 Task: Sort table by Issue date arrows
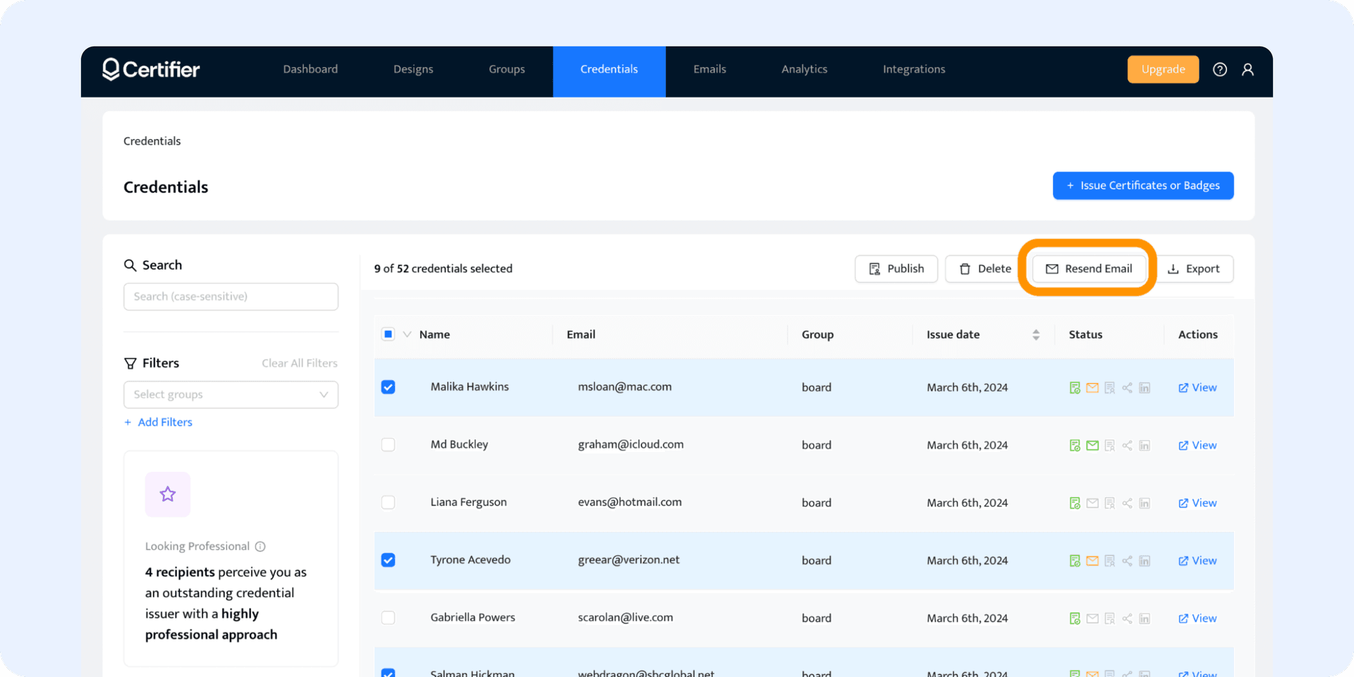point(1035,335)
